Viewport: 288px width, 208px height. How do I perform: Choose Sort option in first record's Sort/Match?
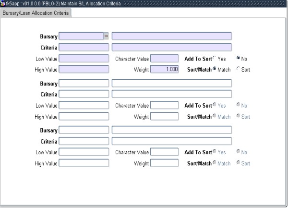point(238,69)
